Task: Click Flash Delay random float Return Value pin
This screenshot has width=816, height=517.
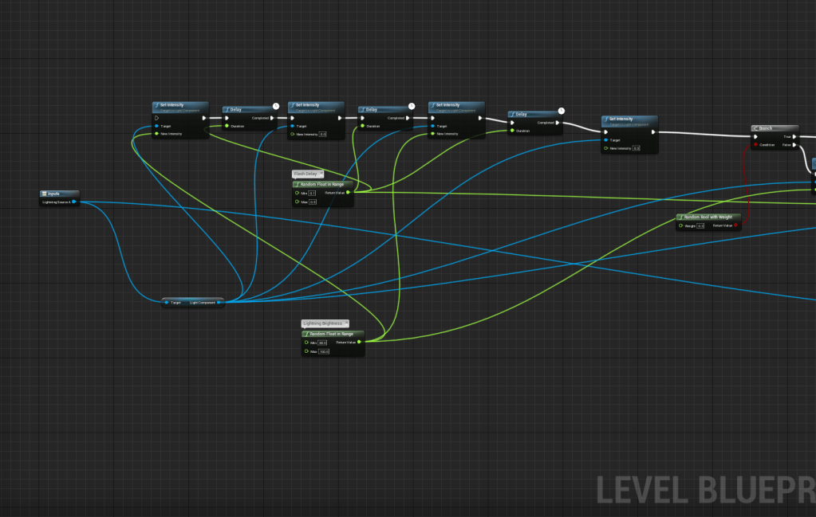Action: pos(348,192)
